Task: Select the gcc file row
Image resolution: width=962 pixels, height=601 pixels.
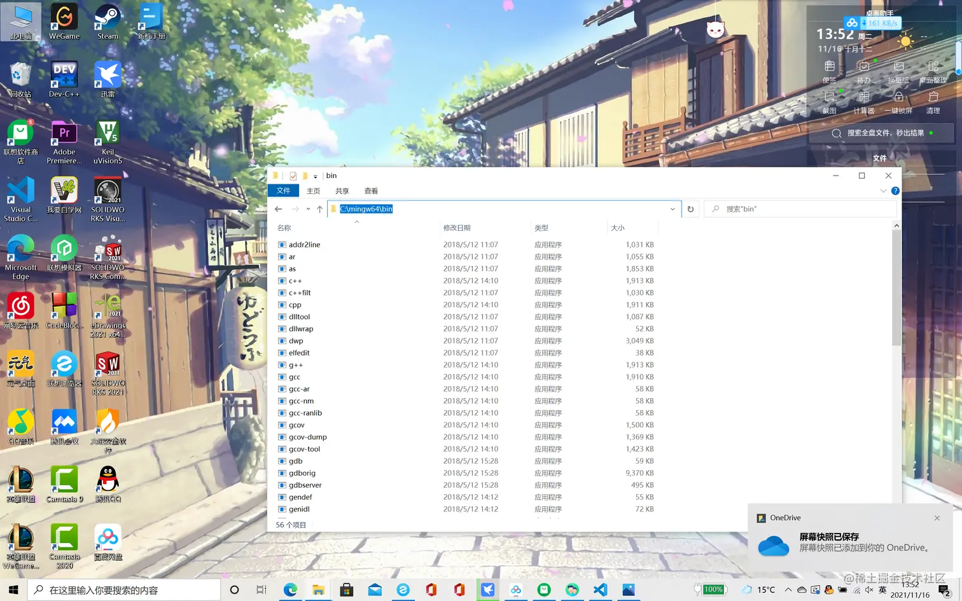Action: (466, 377)
